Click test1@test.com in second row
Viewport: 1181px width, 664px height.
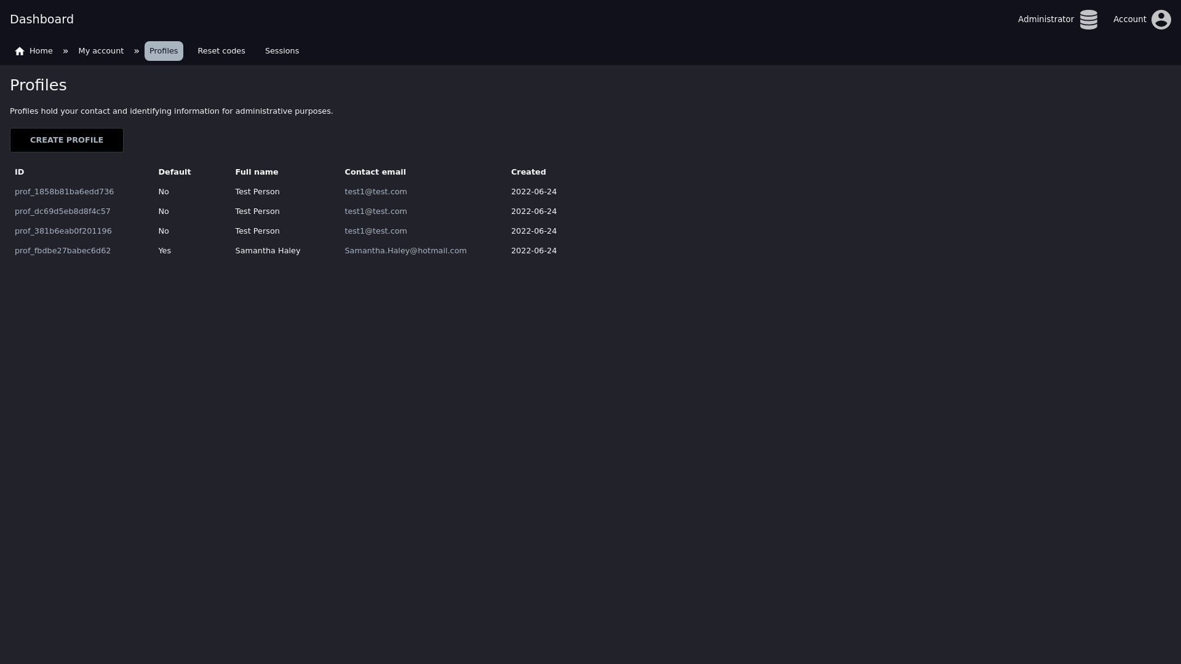376,211
